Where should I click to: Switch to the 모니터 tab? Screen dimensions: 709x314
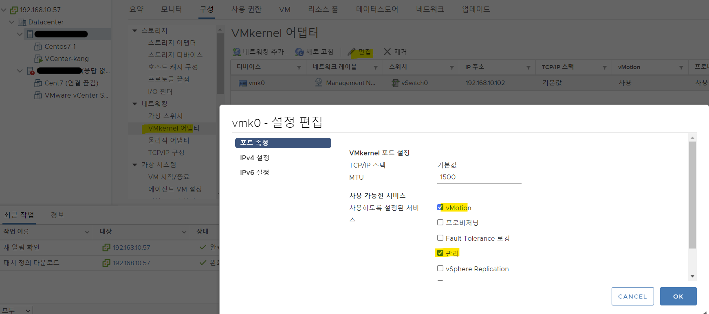point(172,9)
